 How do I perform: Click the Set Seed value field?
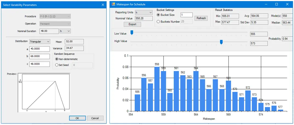(82, 65)
